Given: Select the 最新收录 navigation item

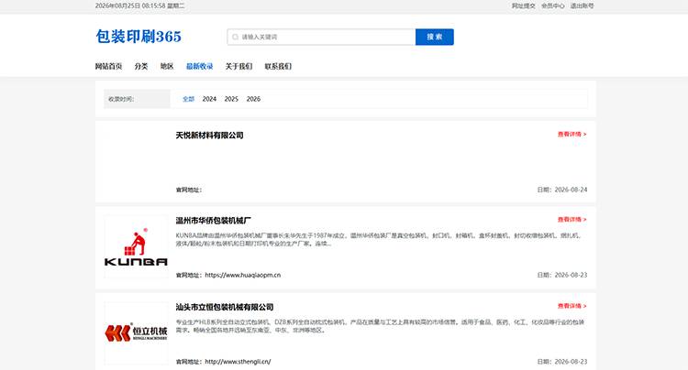Looking at the screenshot, I should pyautogui.click(x=199, y=66).
